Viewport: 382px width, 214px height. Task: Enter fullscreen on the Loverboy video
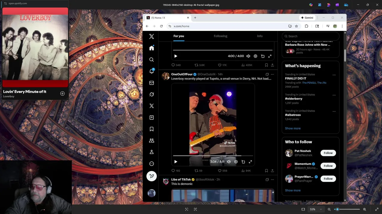(x=250, y=162)
